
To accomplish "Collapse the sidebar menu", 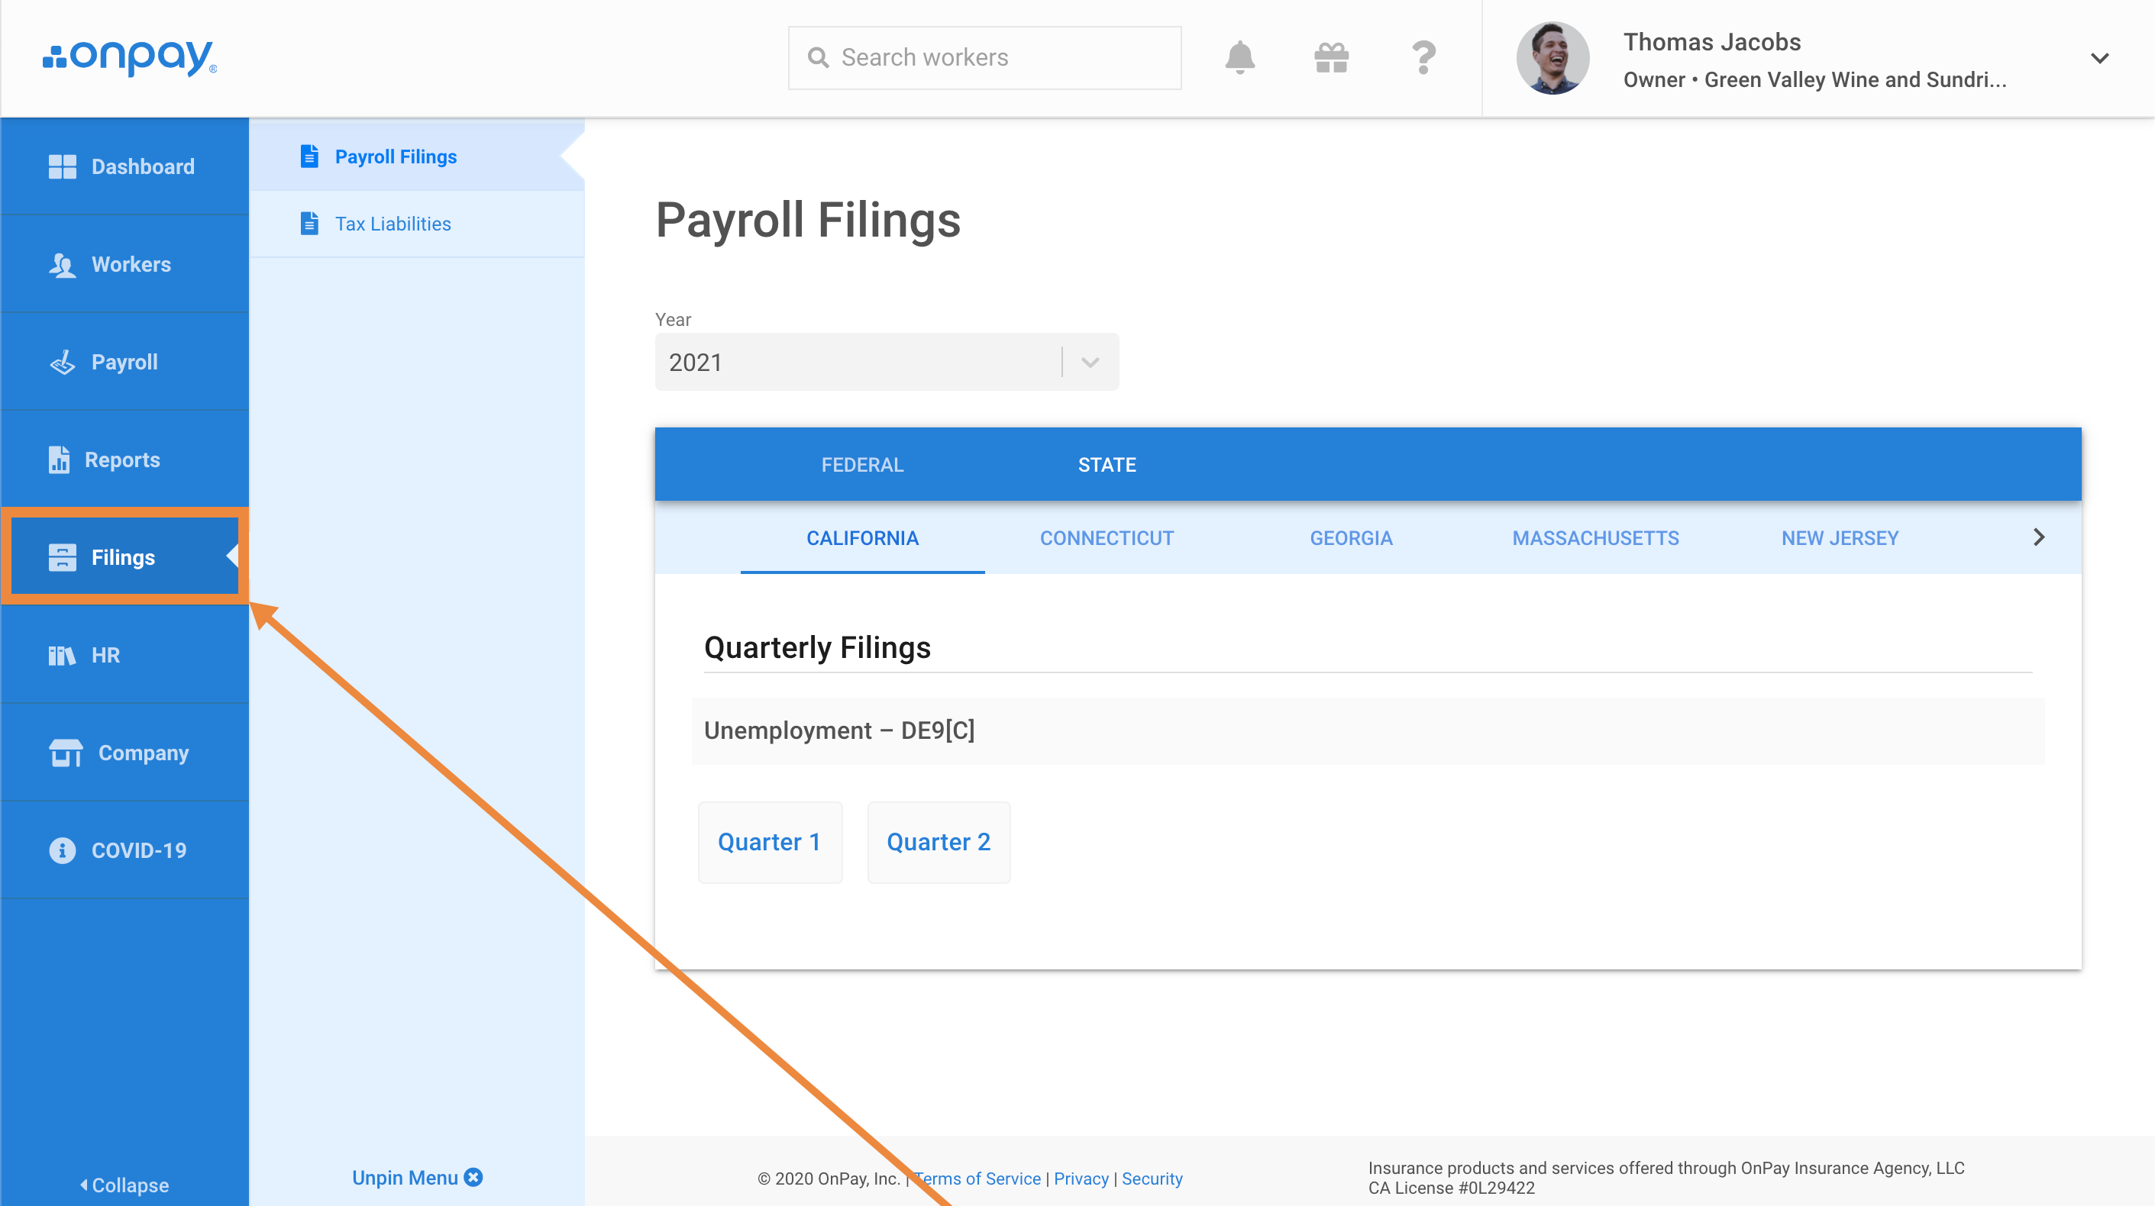I will [x=124, y=1185].
